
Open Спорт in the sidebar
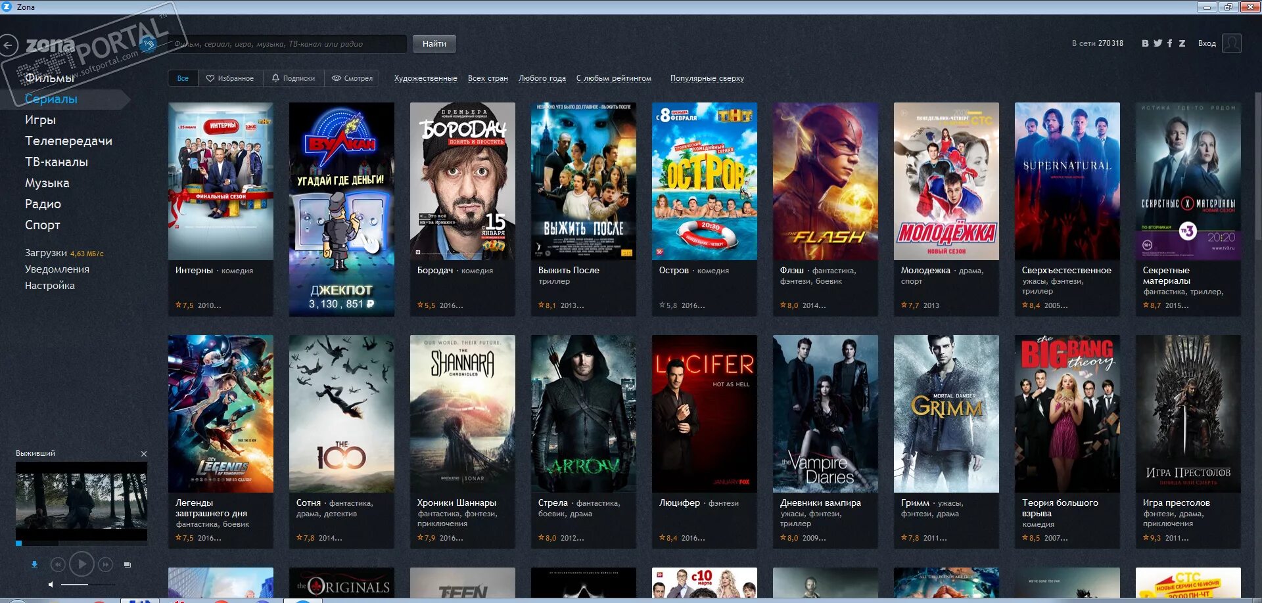43,225
